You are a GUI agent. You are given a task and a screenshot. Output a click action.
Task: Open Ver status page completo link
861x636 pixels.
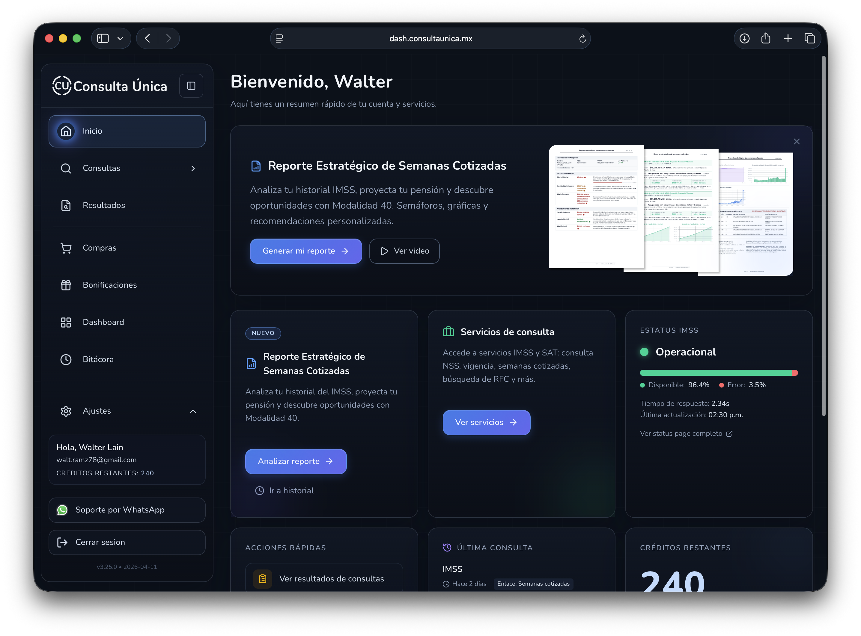(681, 433)
